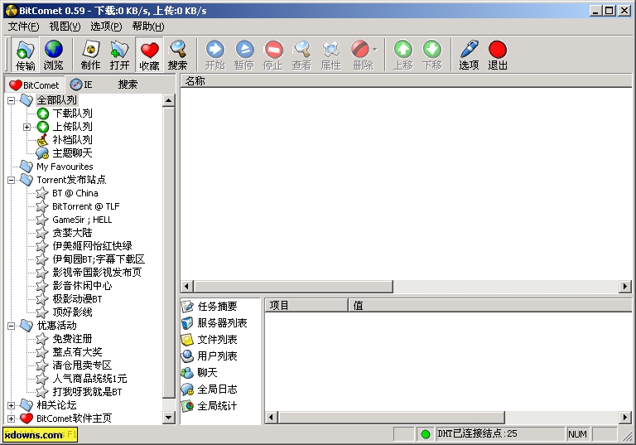Click the DHT已连接结点:25 status text
Viewport: 636px width, 445px height.
click(x=477, y=433)
